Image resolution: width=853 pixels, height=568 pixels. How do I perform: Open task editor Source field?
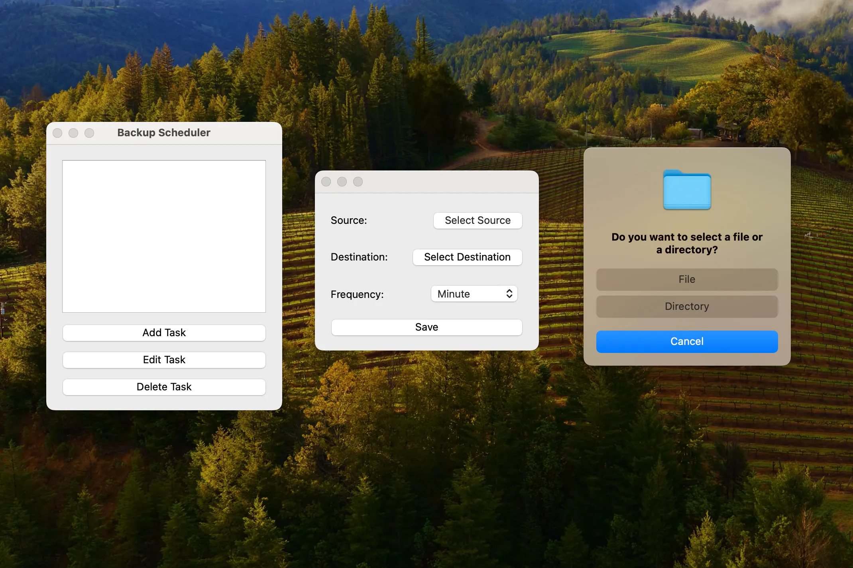coord(477,220)
